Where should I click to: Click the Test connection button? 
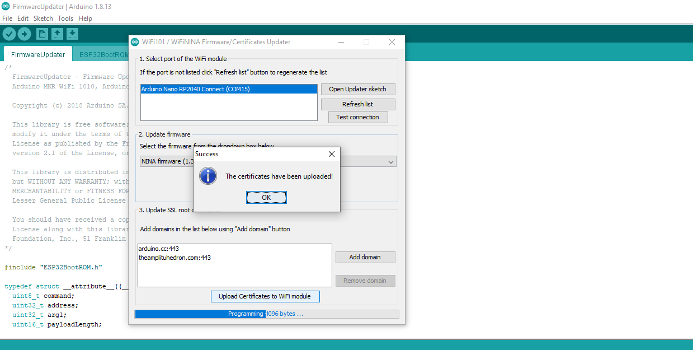tap(357, 117)
